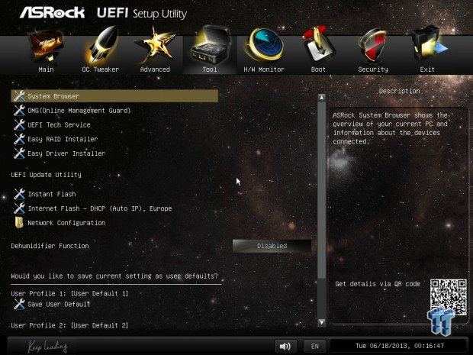Open System Browser entry
The width and height of the screenshot is (473, 355).
pyautogui.click(x=114, y=96)
